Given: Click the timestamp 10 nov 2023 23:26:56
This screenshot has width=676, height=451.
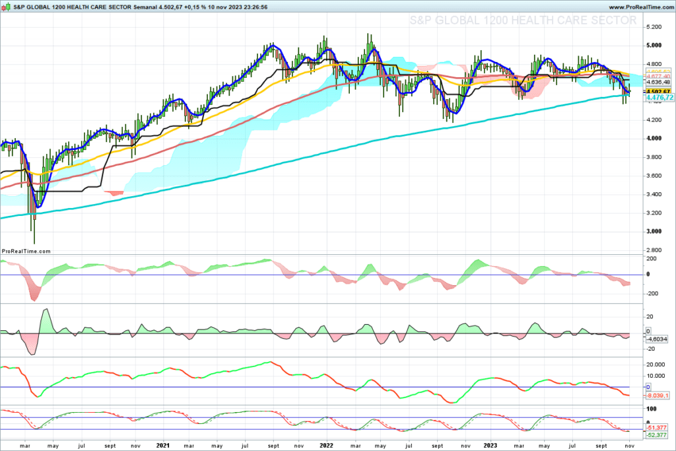Looking at the screenshot, I should 238,7.
